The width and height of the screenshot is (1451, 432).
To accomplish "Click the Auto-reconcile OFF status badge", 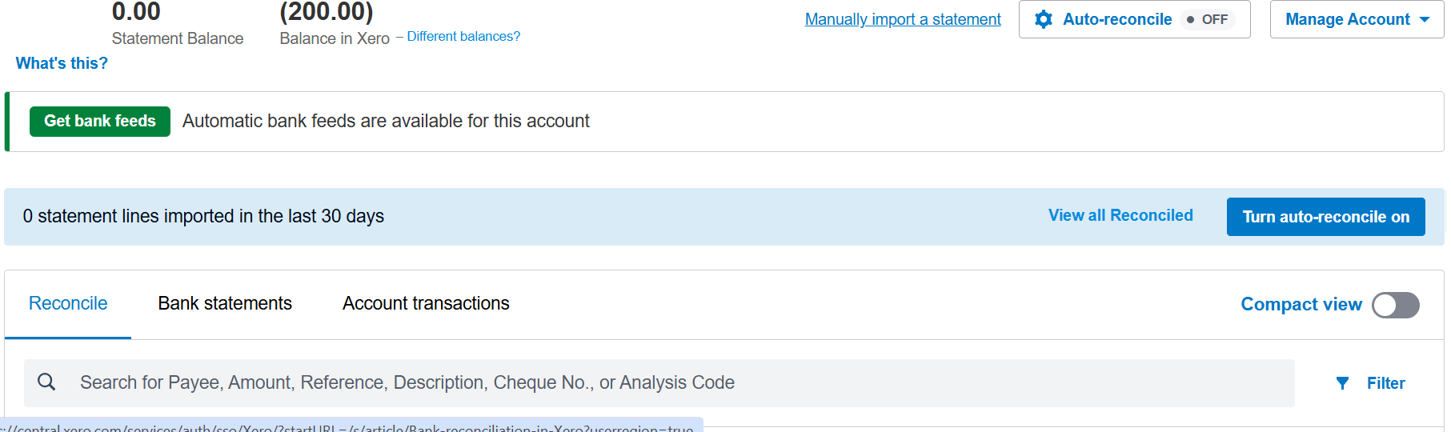I will pyautogui.click(x=1208, y=19).
